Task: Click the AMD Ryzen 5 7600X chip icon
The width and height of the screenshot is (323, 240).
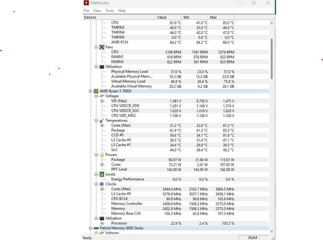Action: (x=96, y=91)
